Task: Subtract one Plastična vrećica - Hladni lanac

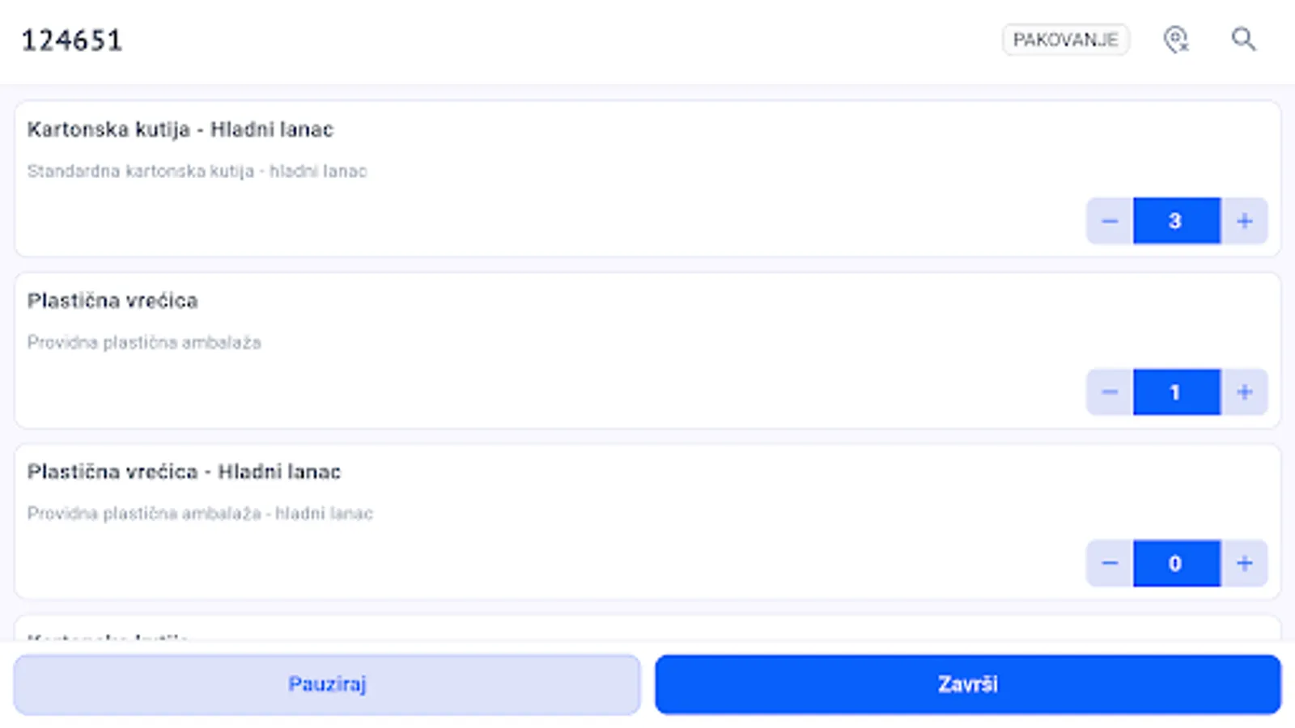Action: click(1110, 563)
